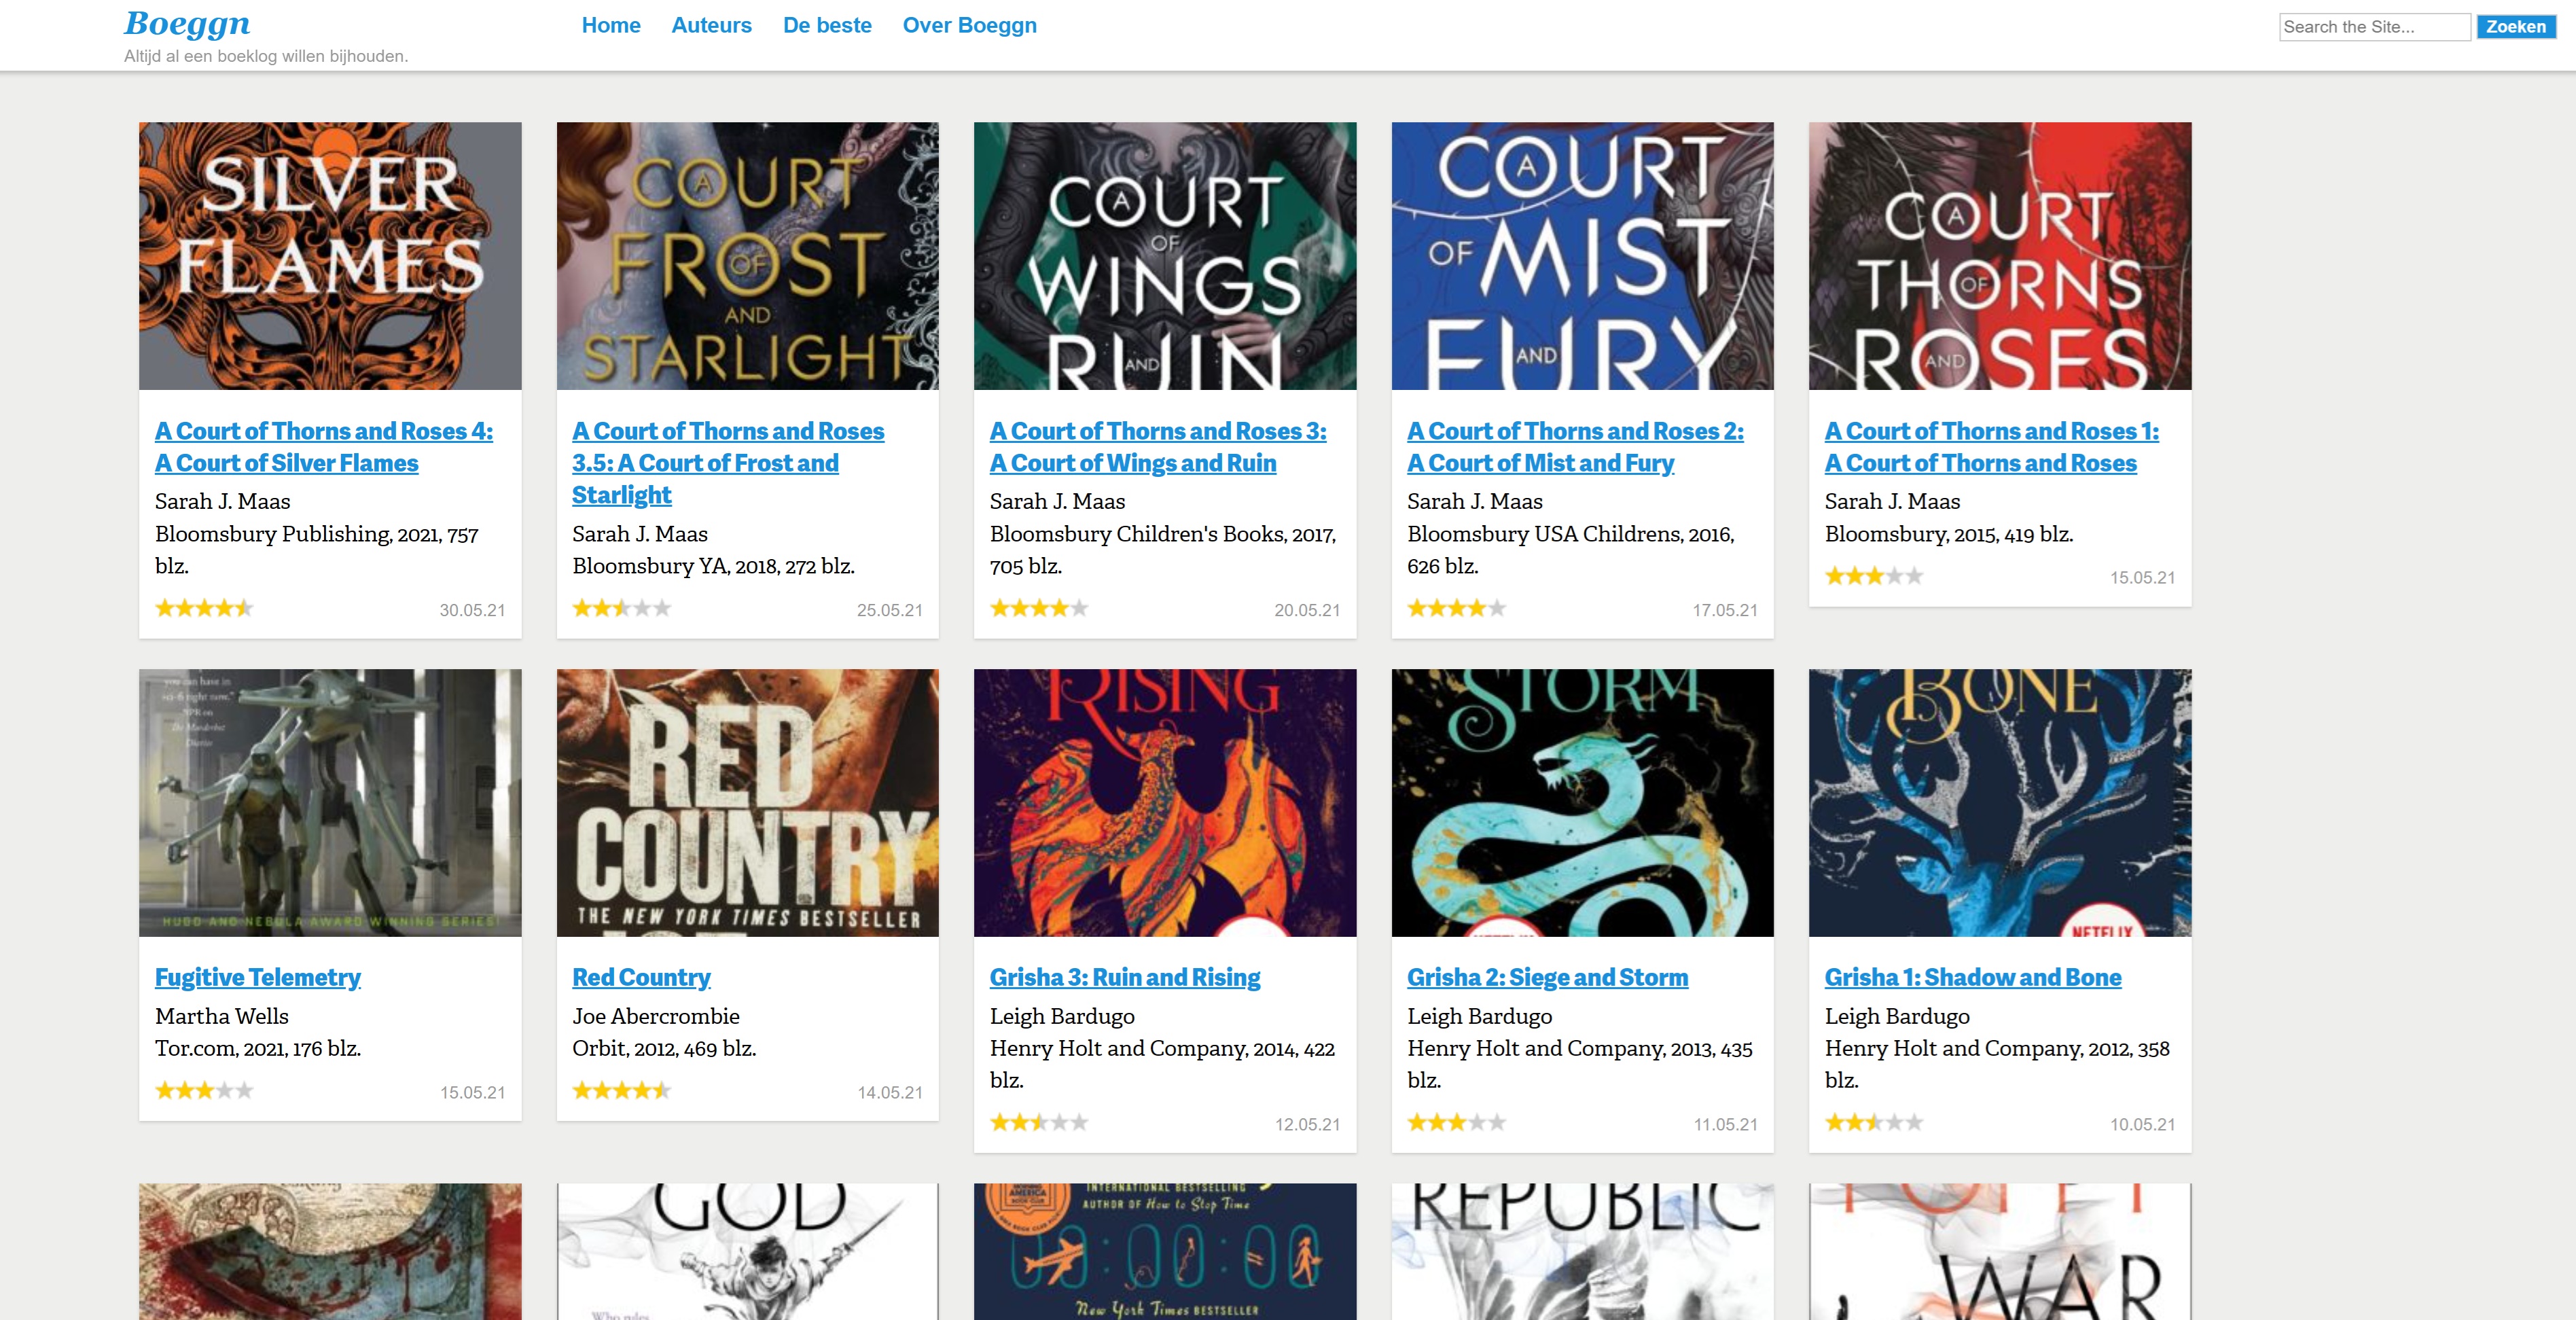This screenshot has width=2576, height=1320.
Task: Click star rating of Siege and Storm
Action: [x=1456, y=1122]
